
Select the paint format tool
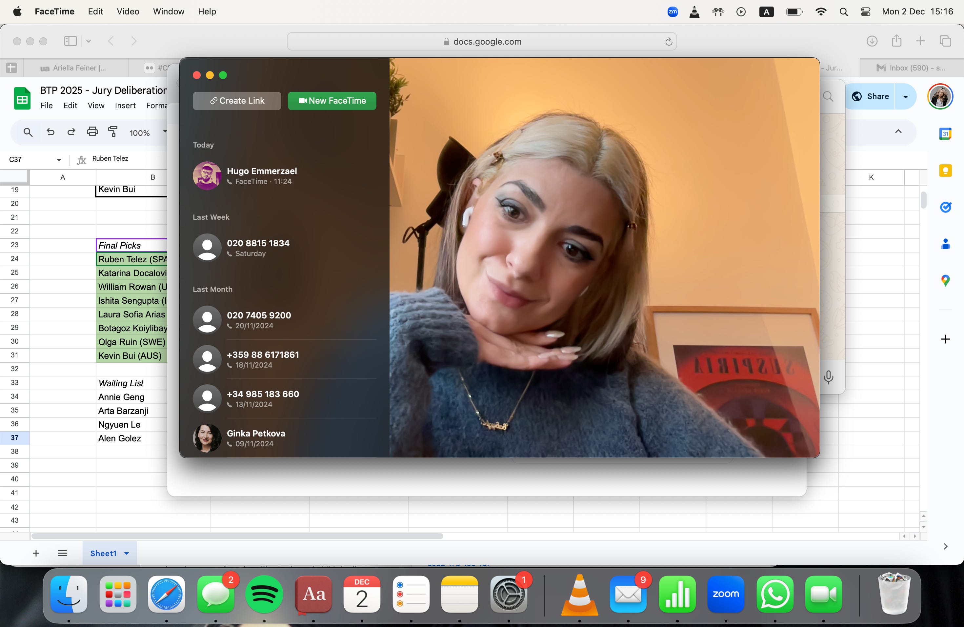click(x=113, y=132)
